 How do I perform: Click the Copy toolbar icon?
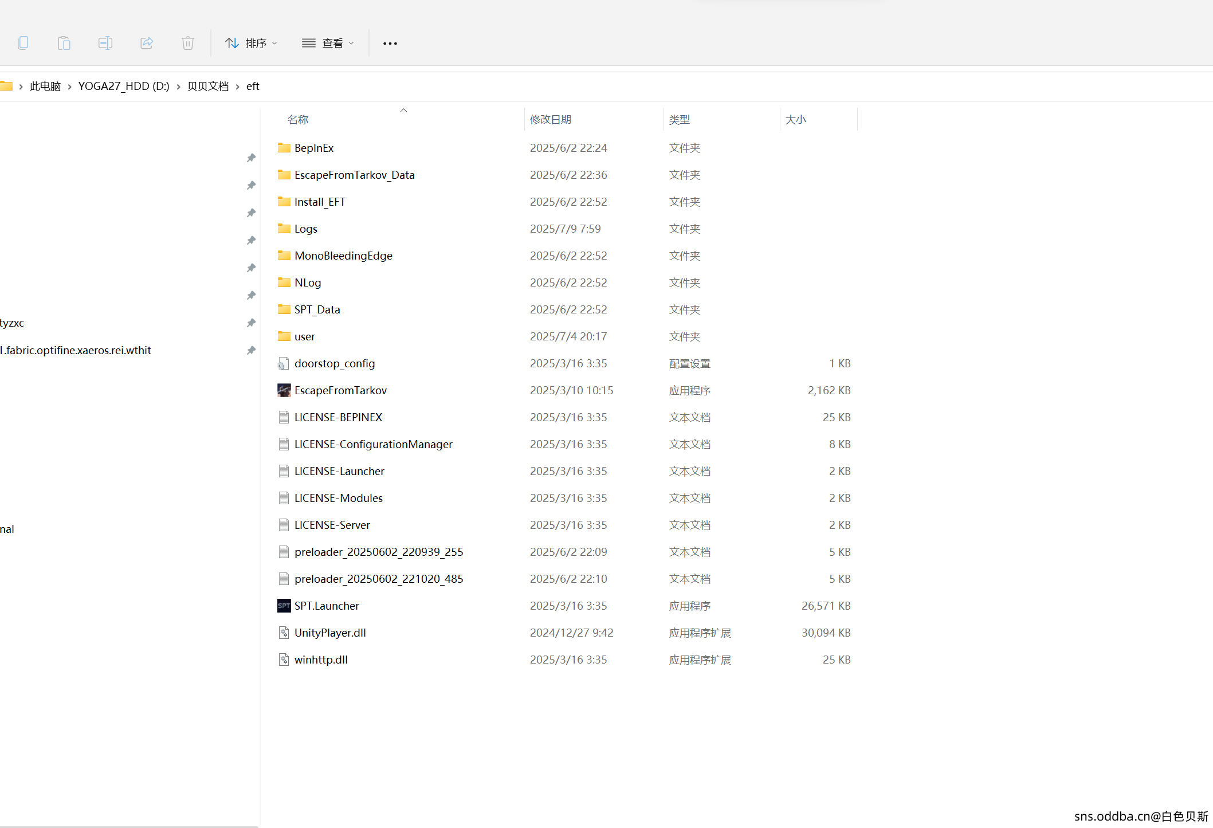click(x=23, y=43)
